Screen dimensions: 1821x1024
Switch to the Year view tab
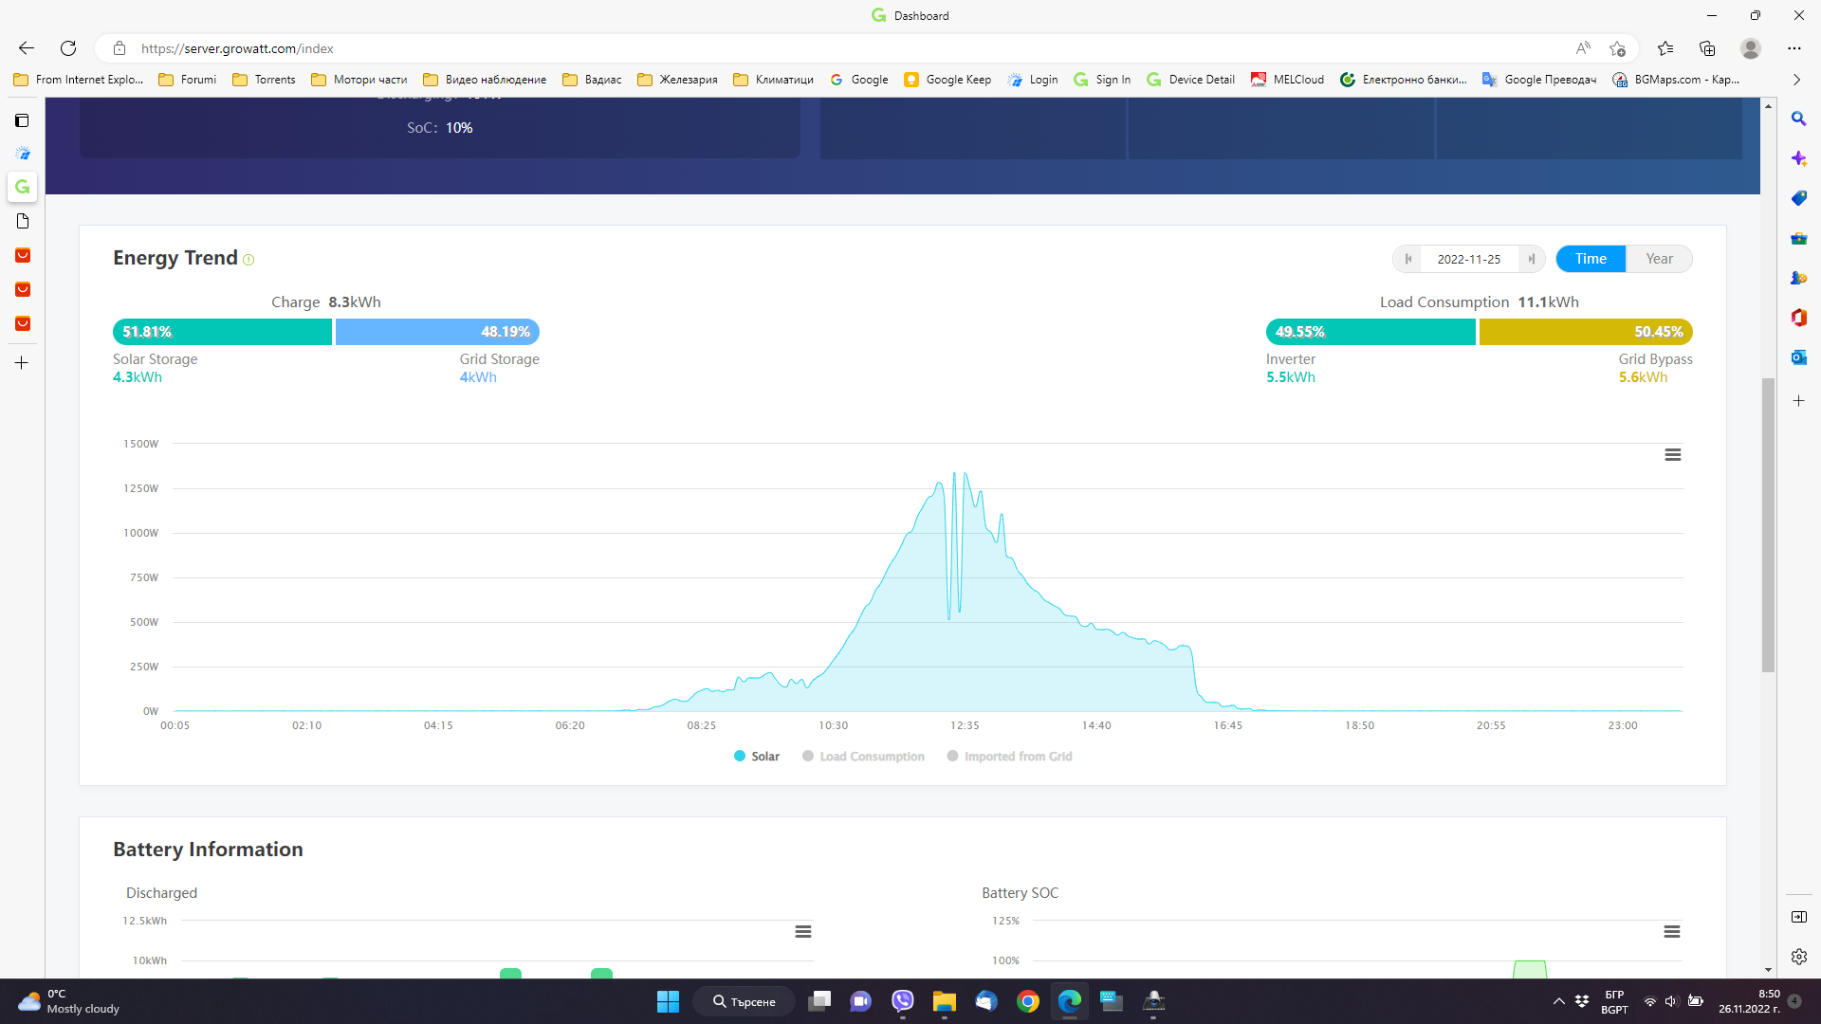[x=1659, y=259]
